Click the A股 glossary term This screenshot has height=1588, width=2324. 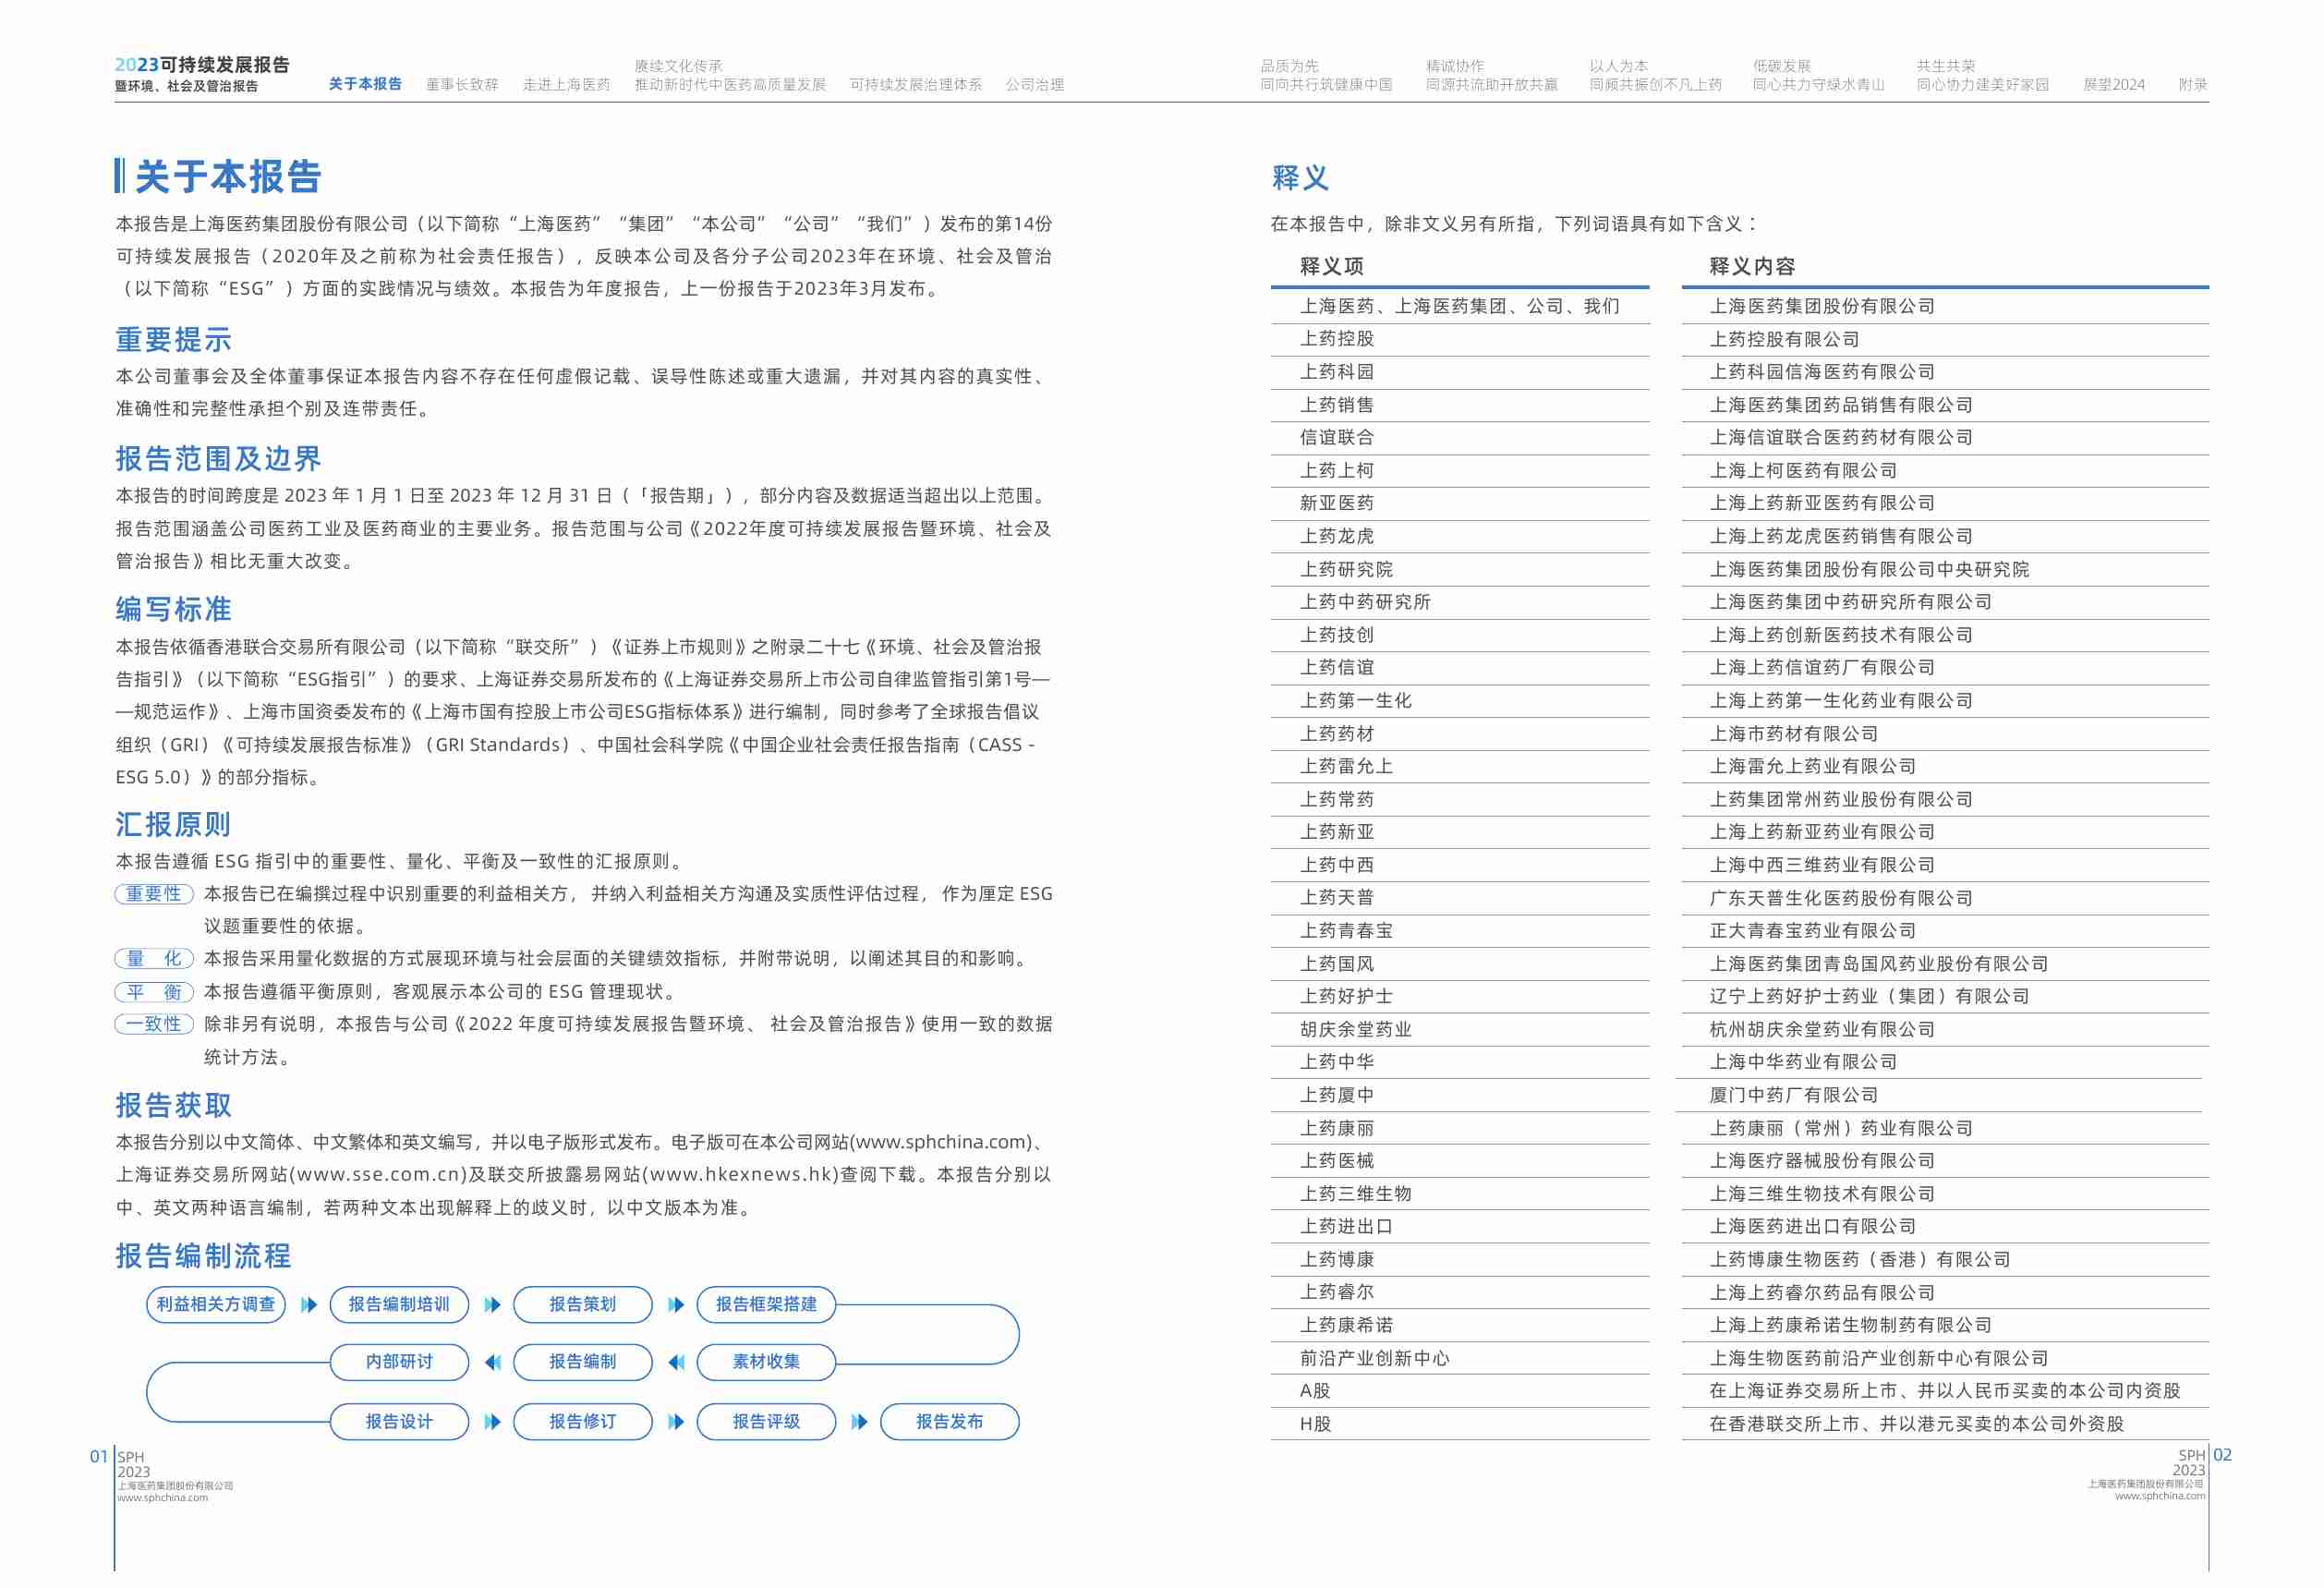tap(1314, 1391)
